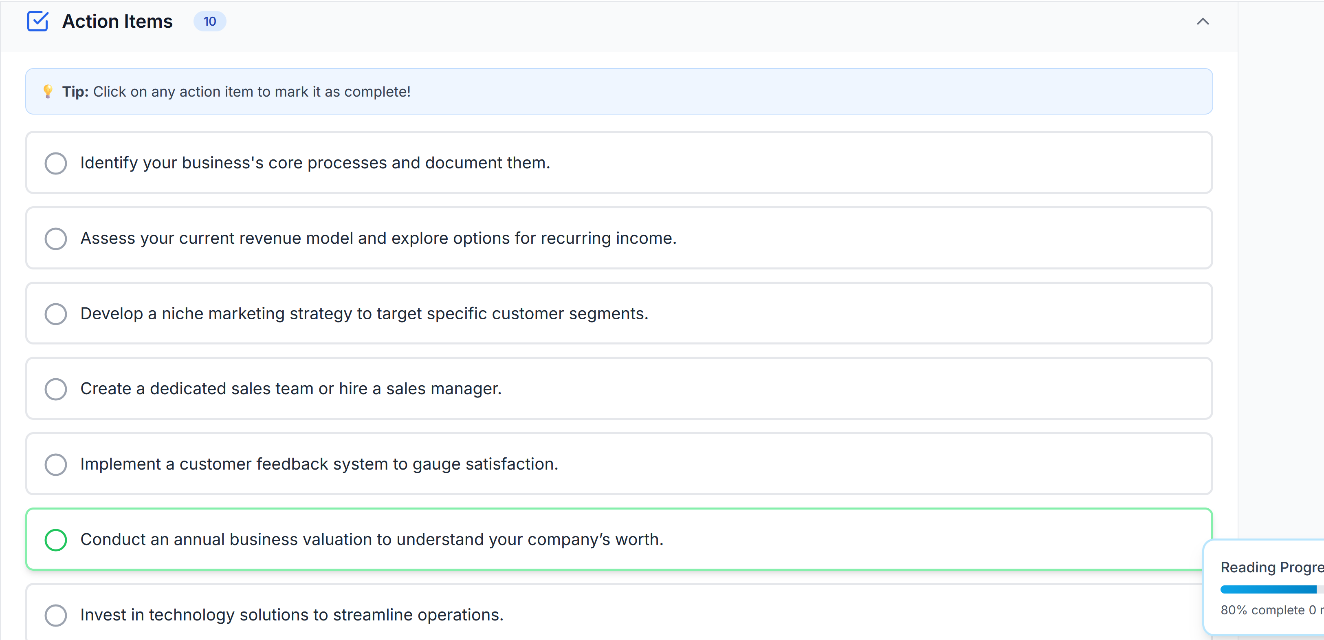Click the Action Items checklist icon
This screenshot has width=1324, height=640.
click(37, 21)
